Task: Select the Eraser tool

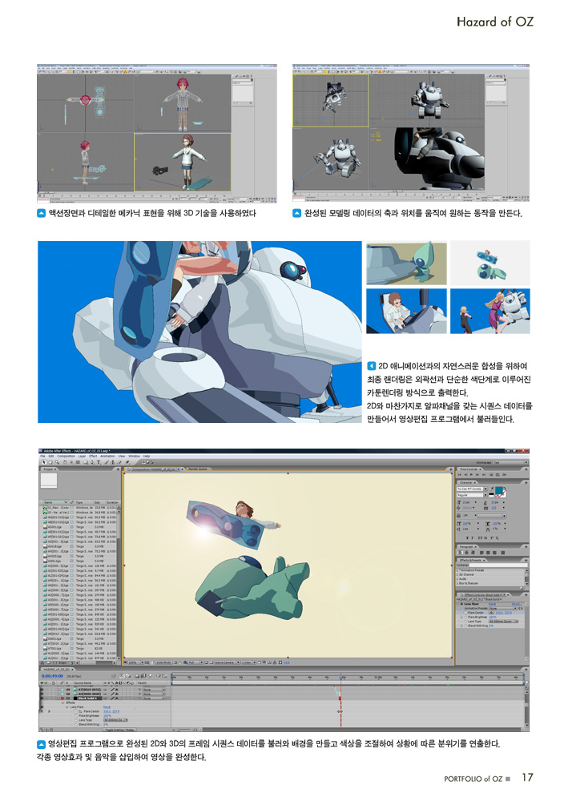Action: click(x=119, y=462)
